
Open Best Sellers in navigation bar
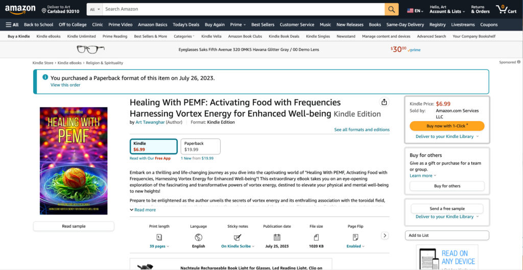click(263, 24)
